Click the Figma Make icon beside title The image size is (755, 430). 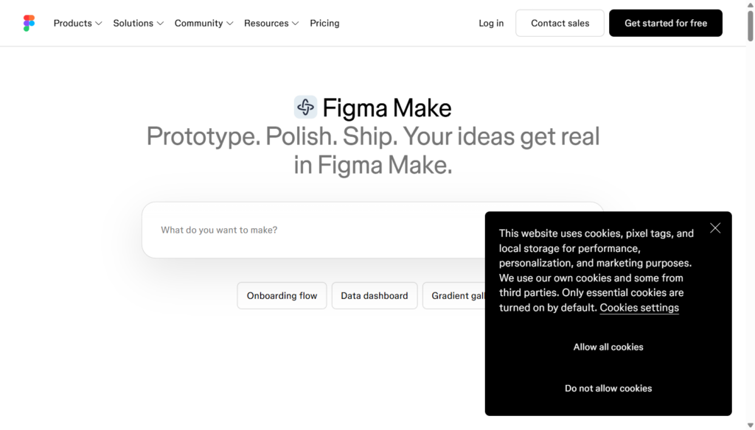pos(306,107)
